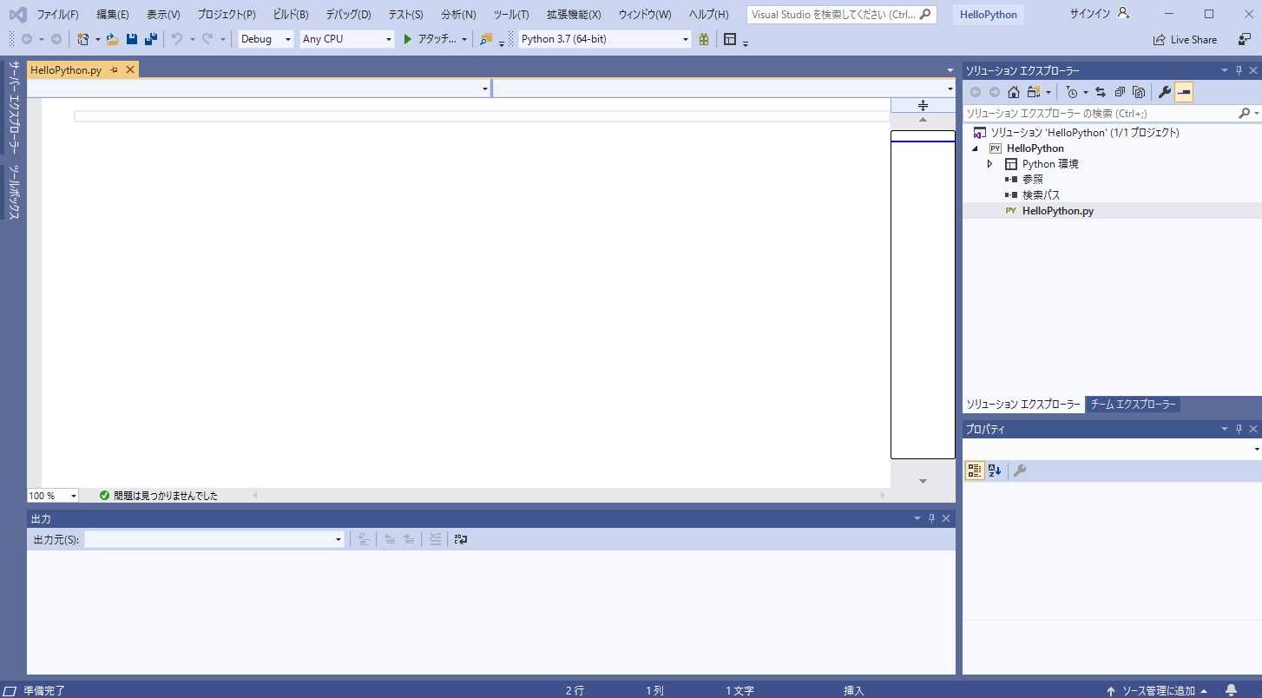
Task: Click ソース管理に追加 in status bar
Action: [x=1158, y=691]
